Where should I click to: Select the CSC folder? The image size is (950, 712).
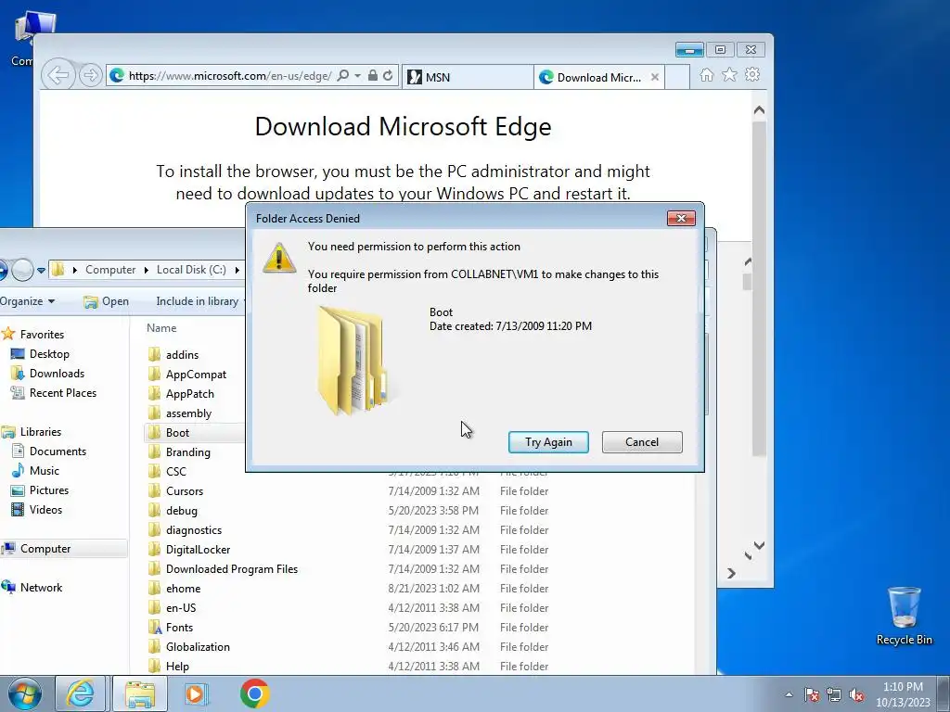(175, 472)
